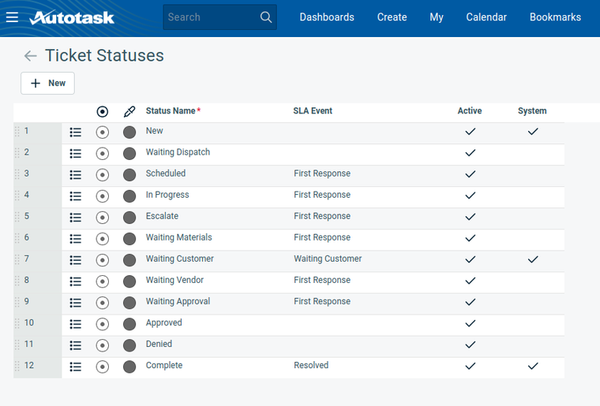Viewport: 600px width, 406px height.
Task: Focus the Search input field
Action: pyautogui.click(x=209, y=17)
